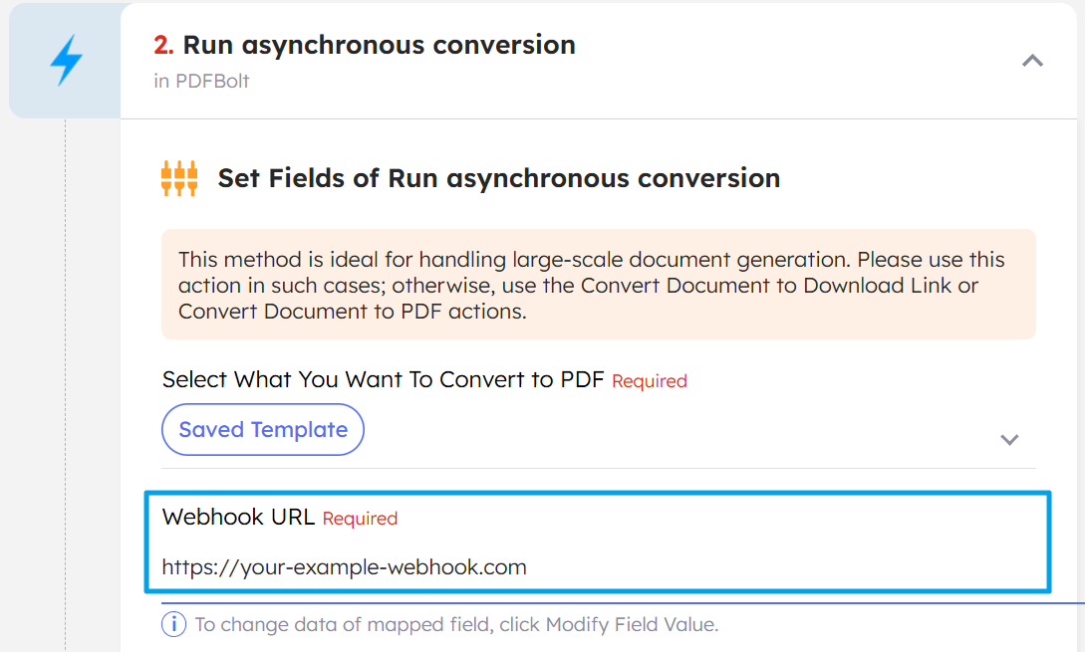
Task: Click the peach notice banner about large-scale generation
Action: coord(598,285)
